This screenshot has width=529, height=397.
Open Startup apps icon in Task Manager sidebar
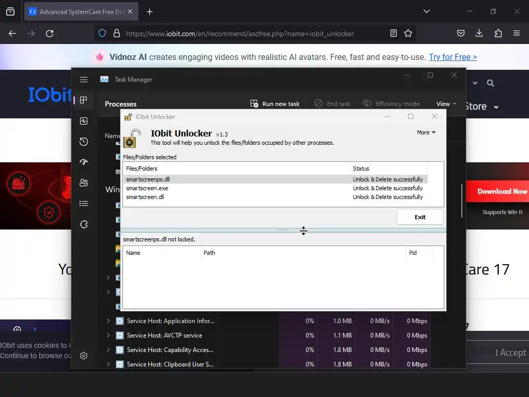pos(84,162)
